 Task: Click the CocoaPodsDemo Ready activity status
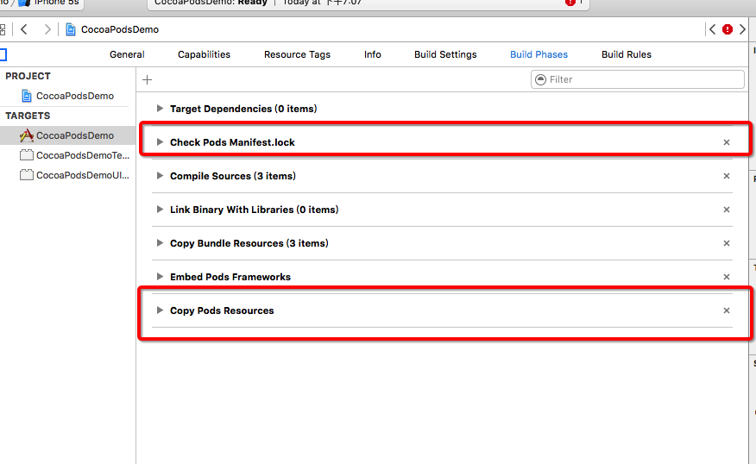[211, 3]
